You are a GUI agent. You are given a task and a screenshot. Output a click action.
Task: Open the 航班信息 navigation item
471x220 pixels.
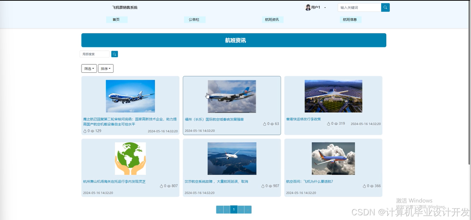pyautogui.click(x=350, y=19)
